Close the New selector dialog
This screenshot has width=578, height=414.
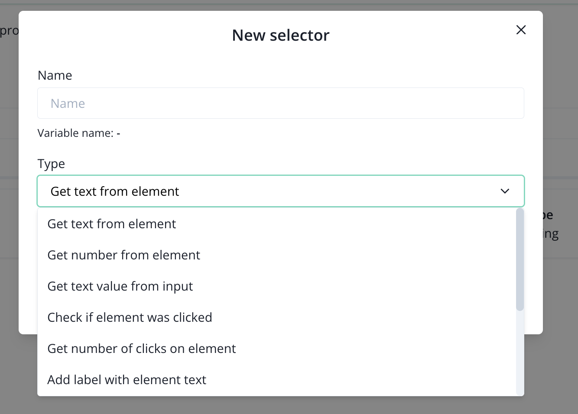click(521, 30)
